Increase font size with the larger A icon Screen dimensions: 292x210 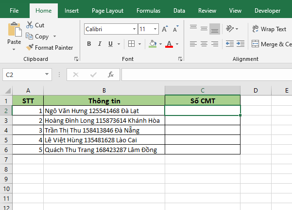pyautogui.click(x=165, y=29)
